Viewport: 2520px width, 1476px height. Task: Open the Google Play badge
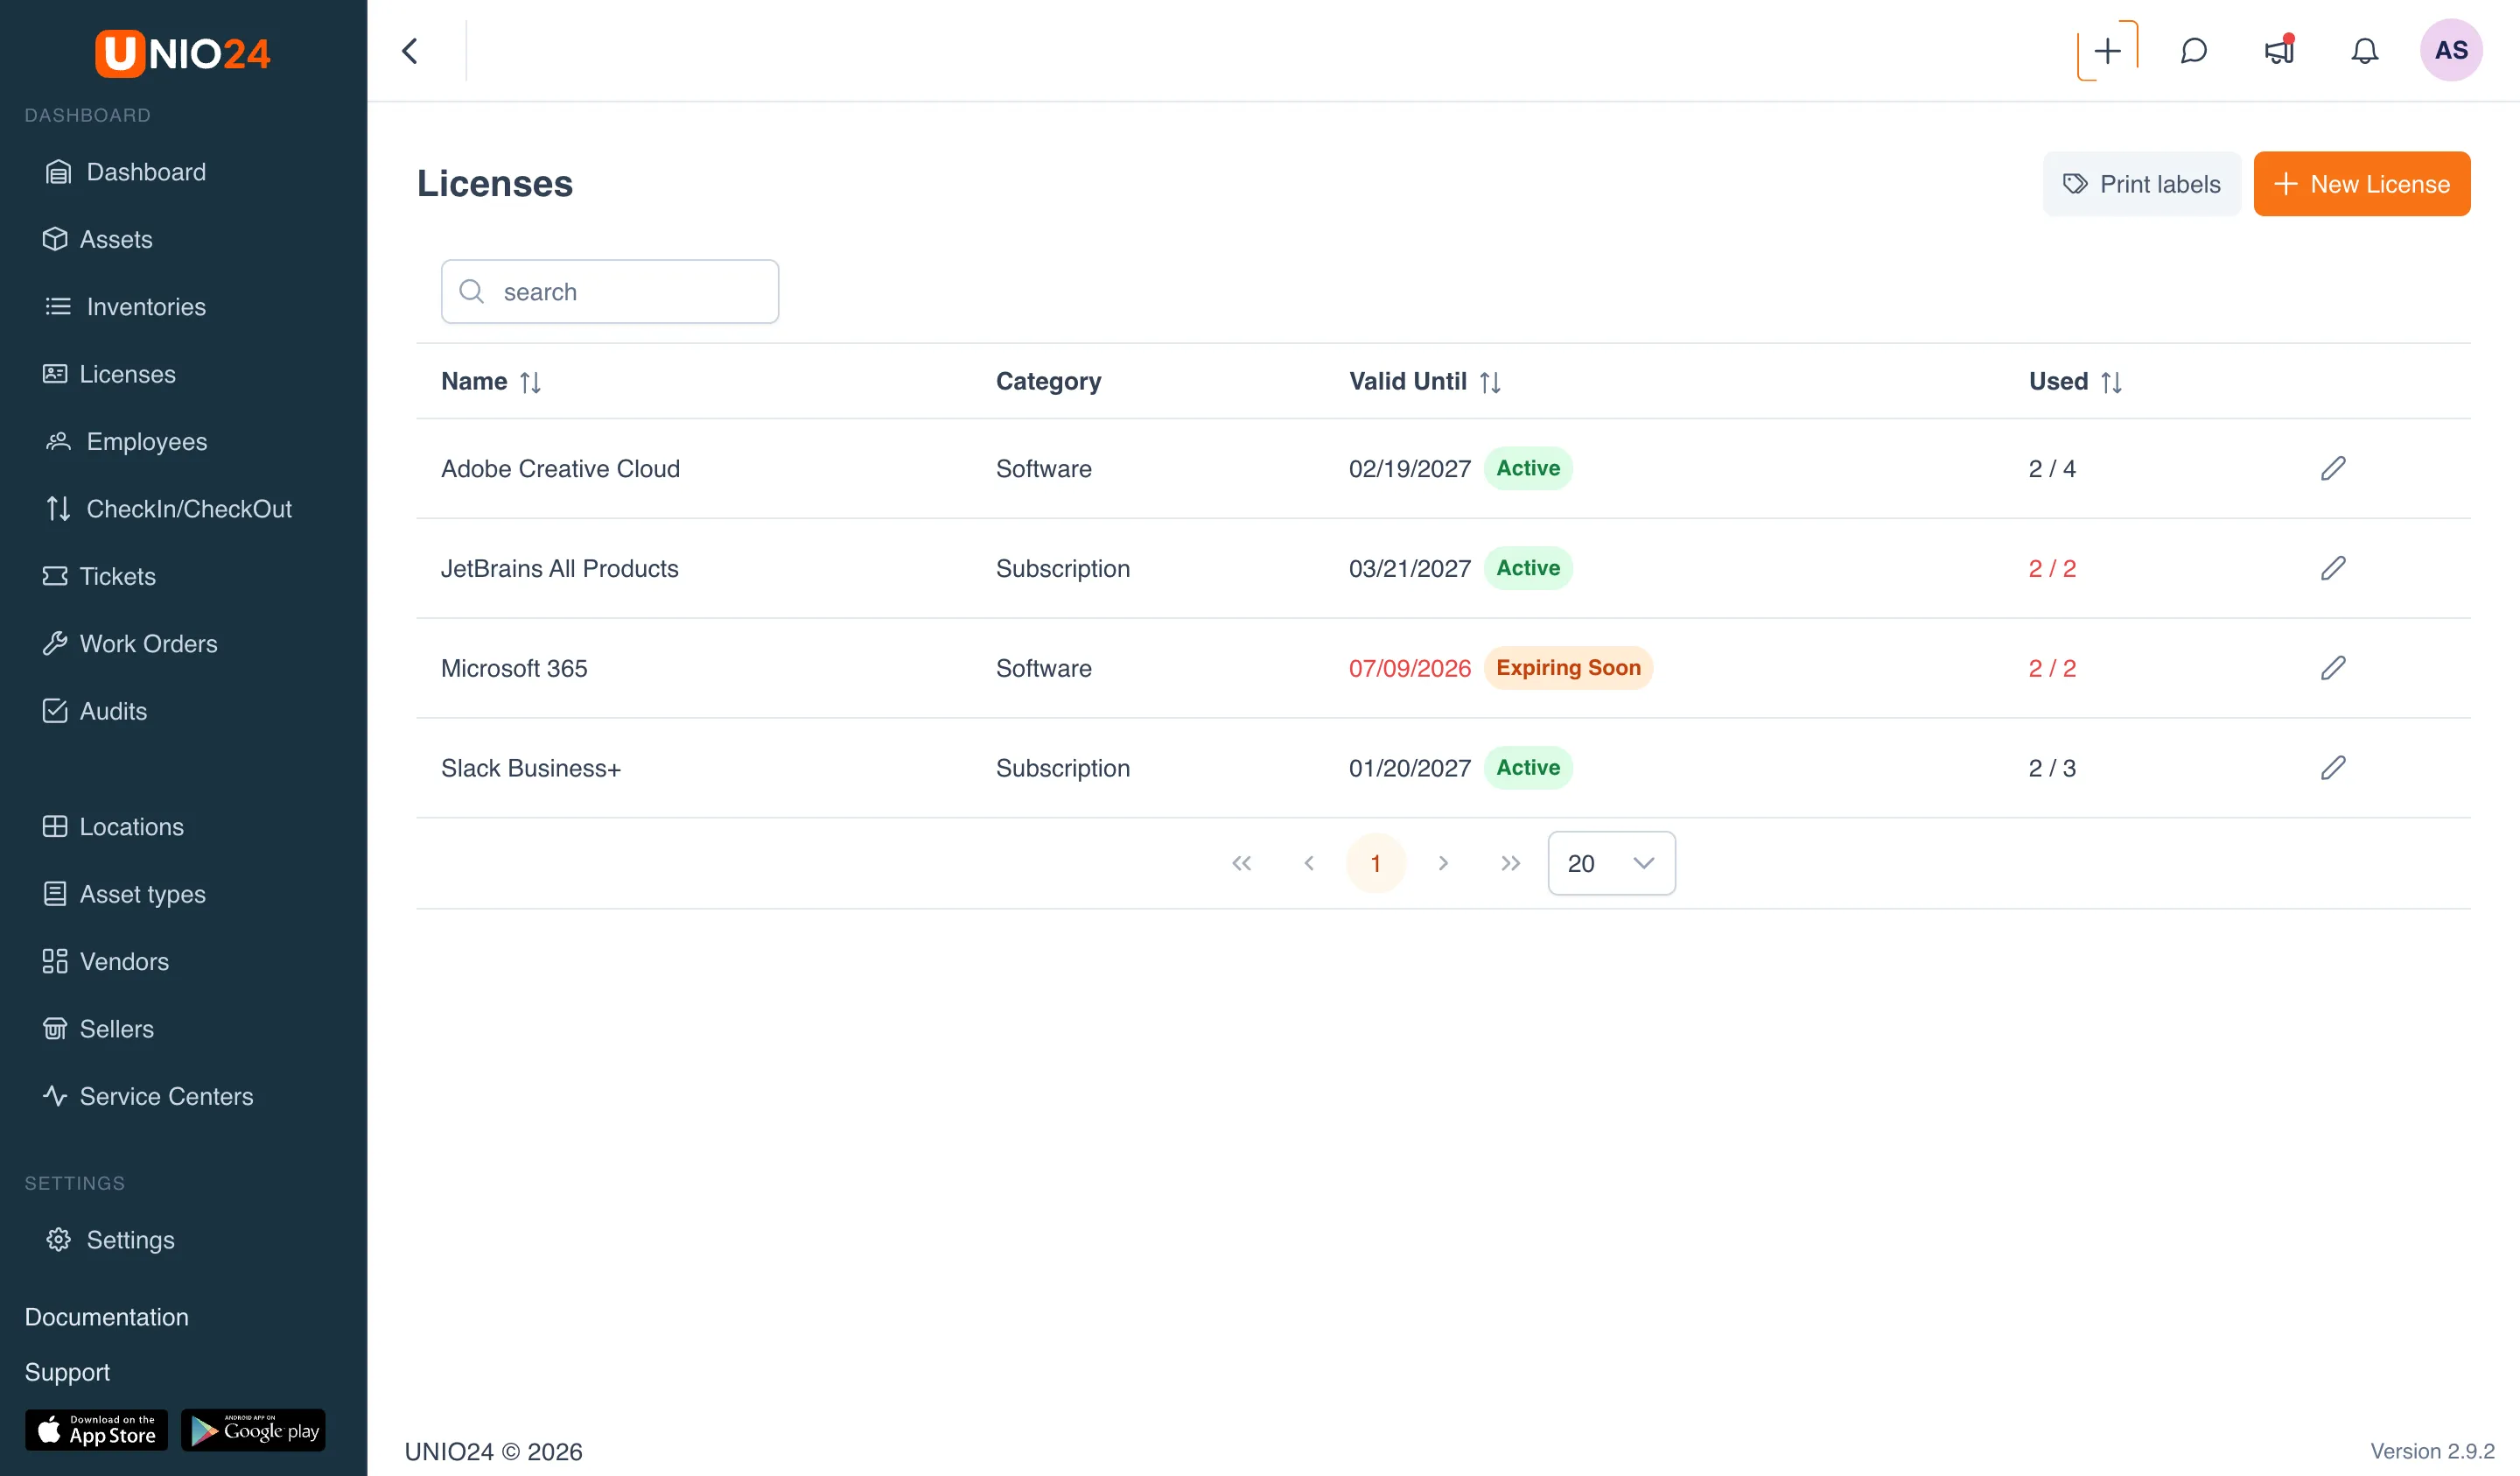pos(253,1430)
